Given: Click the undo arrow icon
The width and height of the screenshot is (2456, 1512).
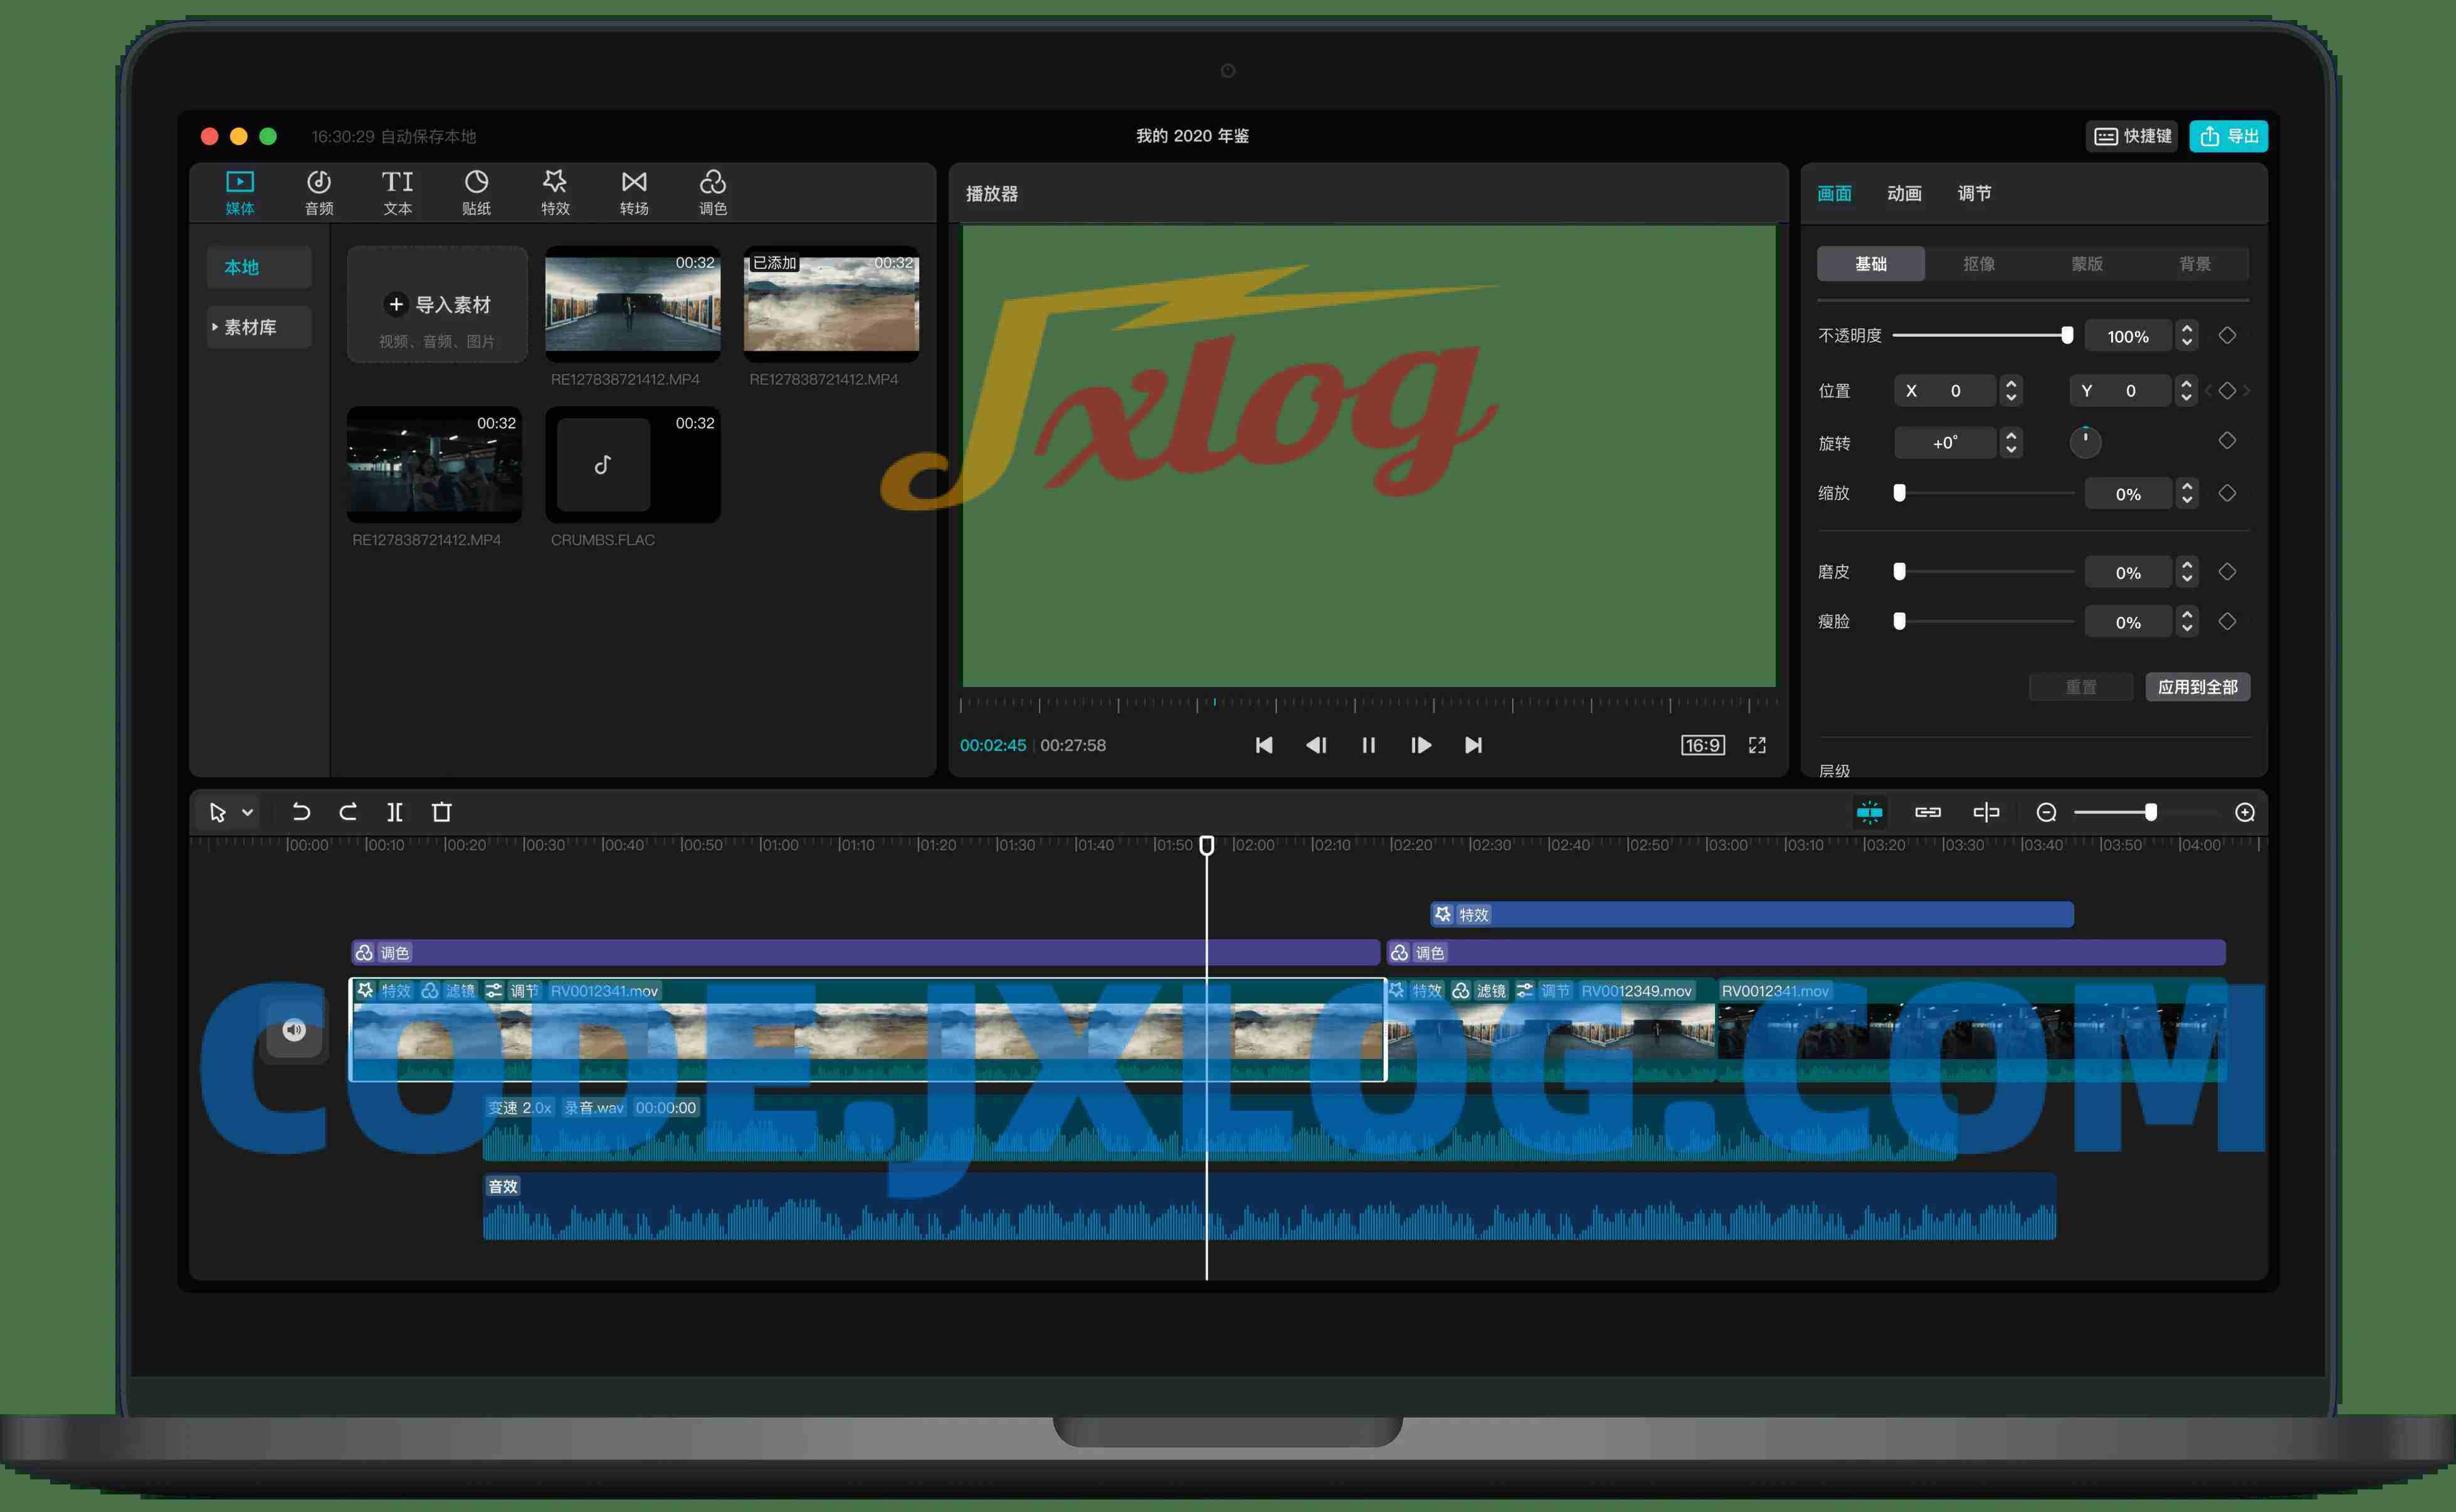Looking at the screenshot, I should (300, 812).
